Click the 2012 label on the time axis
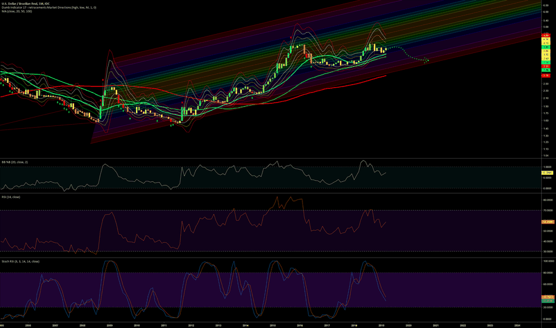 [191, 325]
